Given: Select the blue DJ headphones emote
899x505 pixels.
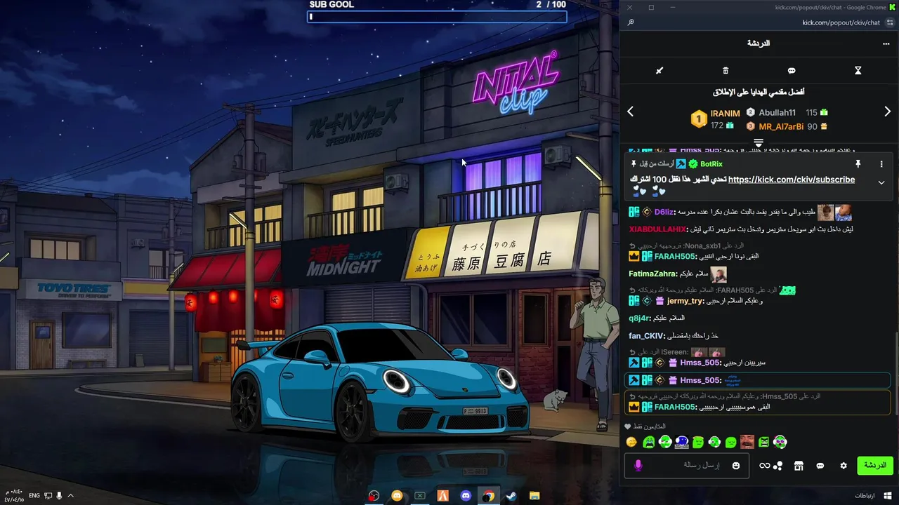Looking at the screenshot, I should tap(681, 442).
